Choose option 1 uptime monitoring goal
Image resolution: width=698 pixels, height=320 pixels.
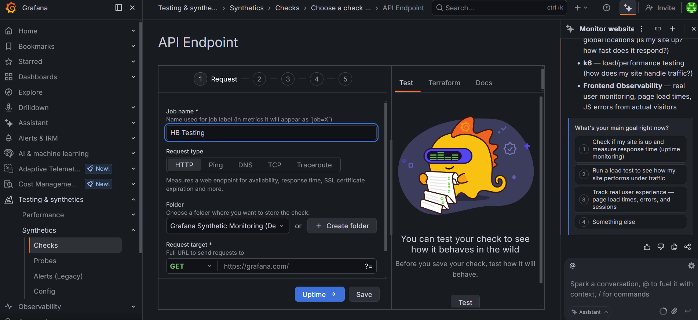[631, 149]
